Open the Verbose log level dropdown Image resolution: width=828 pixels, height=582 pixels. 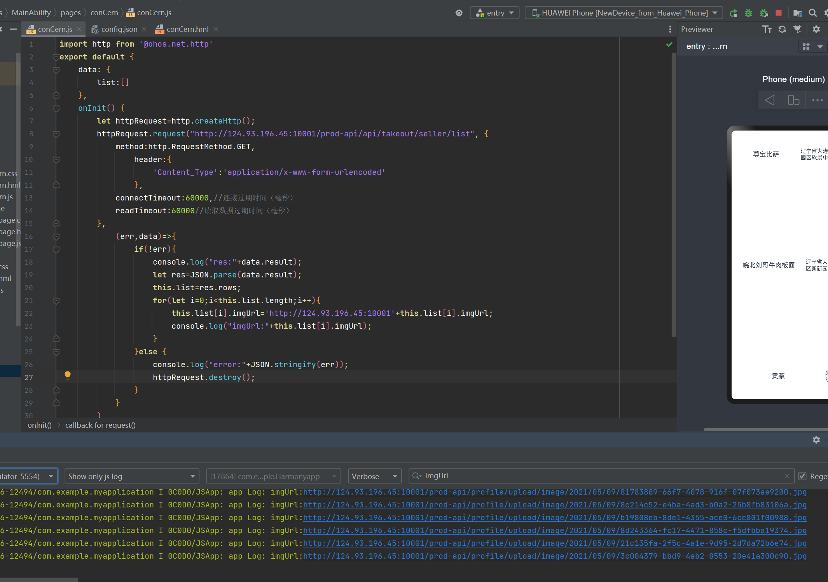375,476
